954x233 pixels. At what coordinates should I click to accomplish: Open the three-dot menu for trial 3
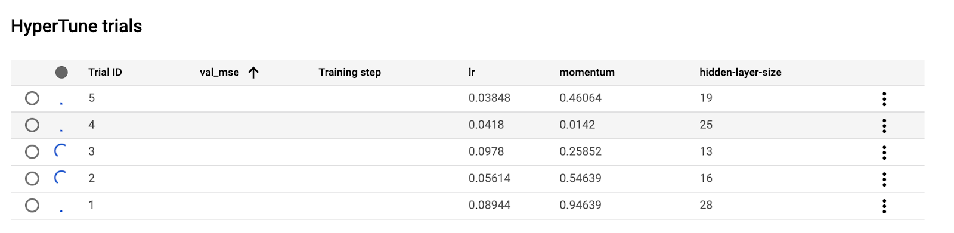pyautogui.click(x=884, y=153)
